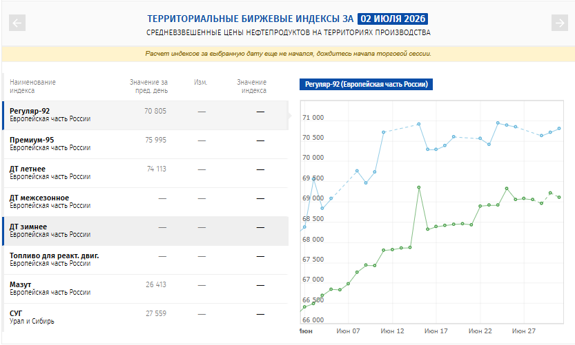Click y-axis label 71 000
The image size is (575, 345).
313,118
